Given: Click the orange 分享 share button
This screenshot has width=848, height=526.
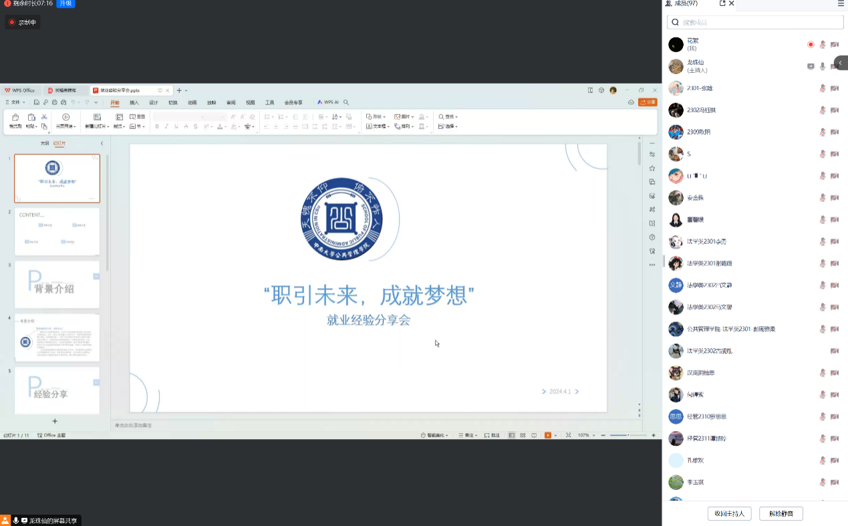Looking at the screenshot, I should [x=648, y=102].
